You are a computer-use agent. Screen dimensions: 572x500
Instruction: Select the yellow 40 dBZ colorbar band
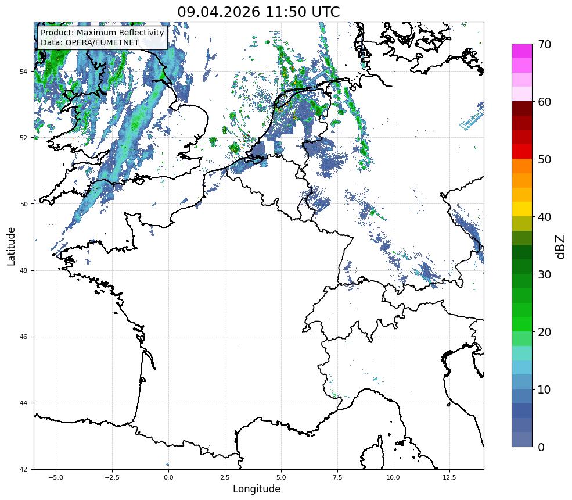pyautogui.click(x=522, y=209)
